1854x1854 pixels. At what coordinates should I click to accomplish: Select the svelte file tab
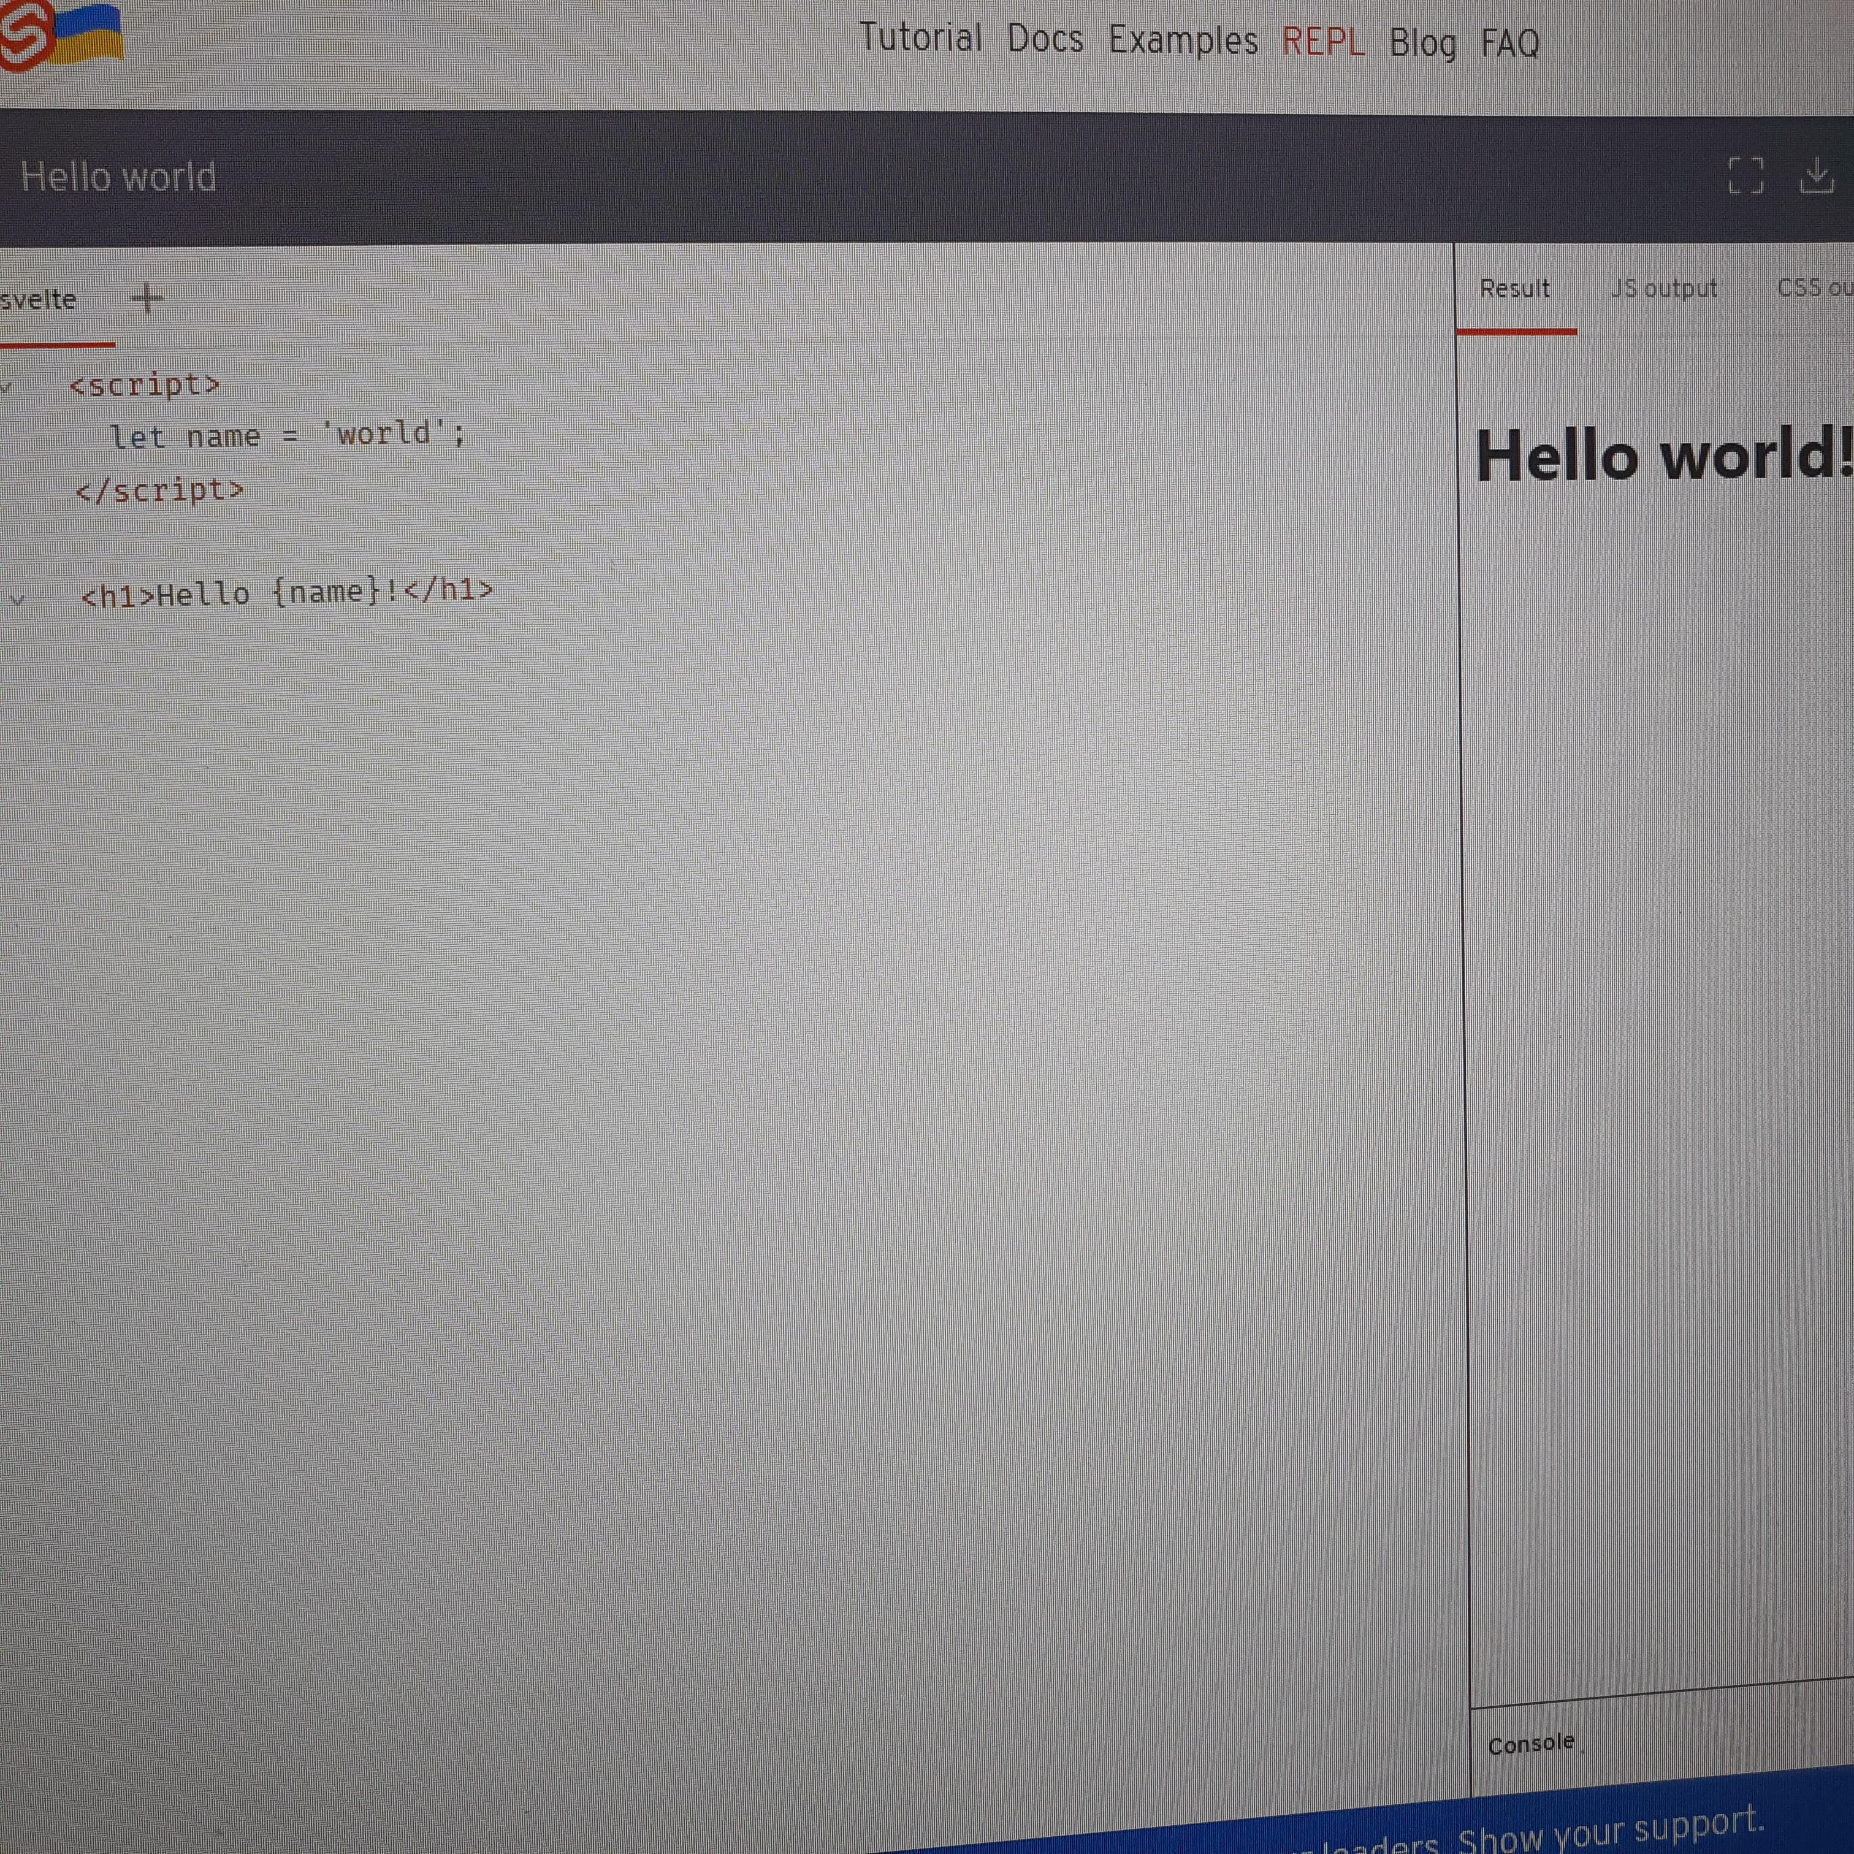click(x=39, y=300)
